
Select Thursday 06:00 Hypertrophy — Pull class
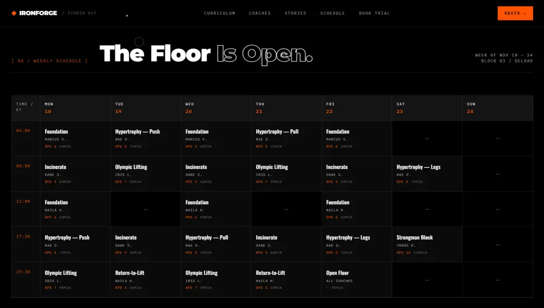point(287,139)
